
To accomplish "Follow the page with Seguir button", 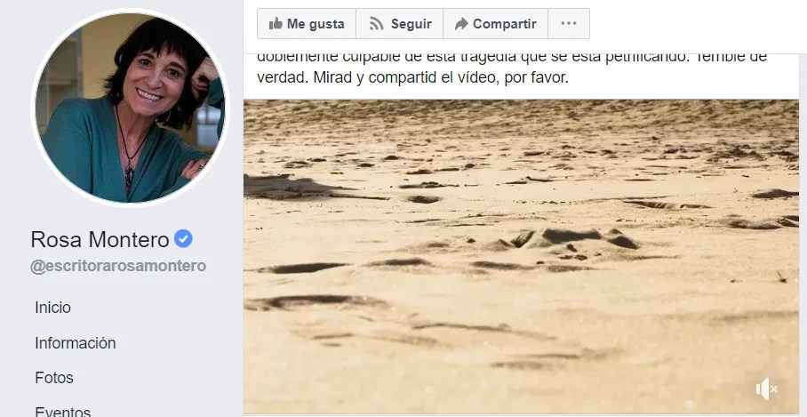I will (399, 24).
